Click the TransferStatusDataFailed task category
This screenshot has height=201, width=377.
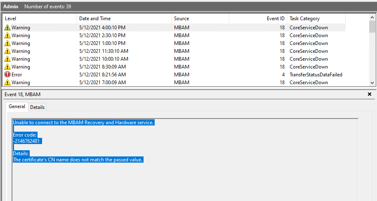316,75
